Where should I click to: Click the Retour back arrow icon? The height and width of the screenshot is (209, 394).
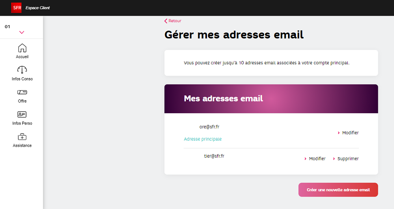pyautogui.click(x=166, y=21)
